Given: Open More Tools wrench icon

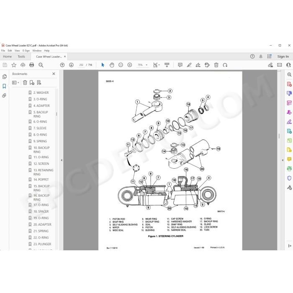Looking at the screenshot, I should tap(289, 188).
